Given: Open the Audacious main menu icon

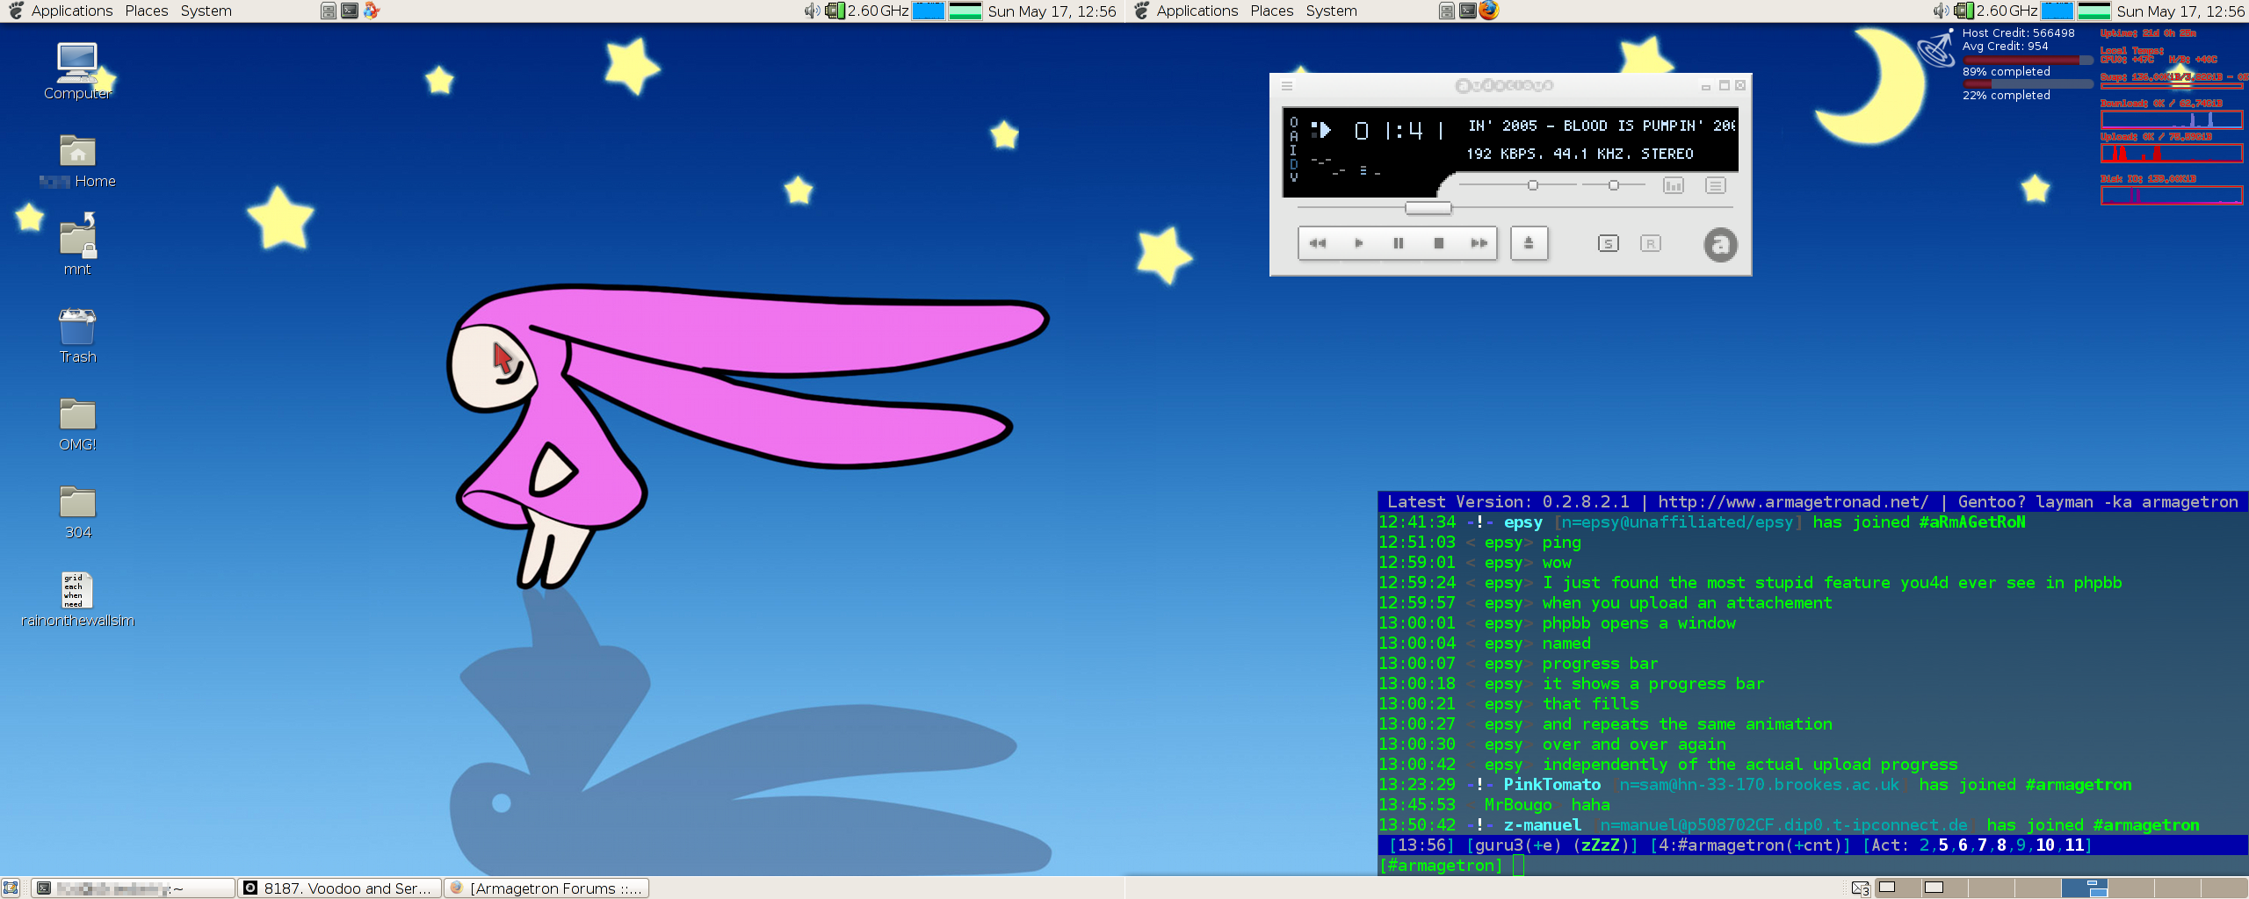Looking at the screenshot, I should point(1287,86).
